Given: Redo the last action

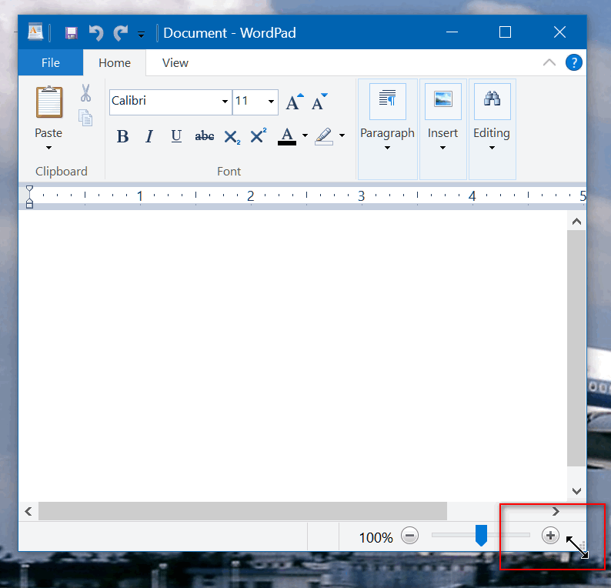Looking at the screenshot, I should pyautogui.click(x=120, y=33).
